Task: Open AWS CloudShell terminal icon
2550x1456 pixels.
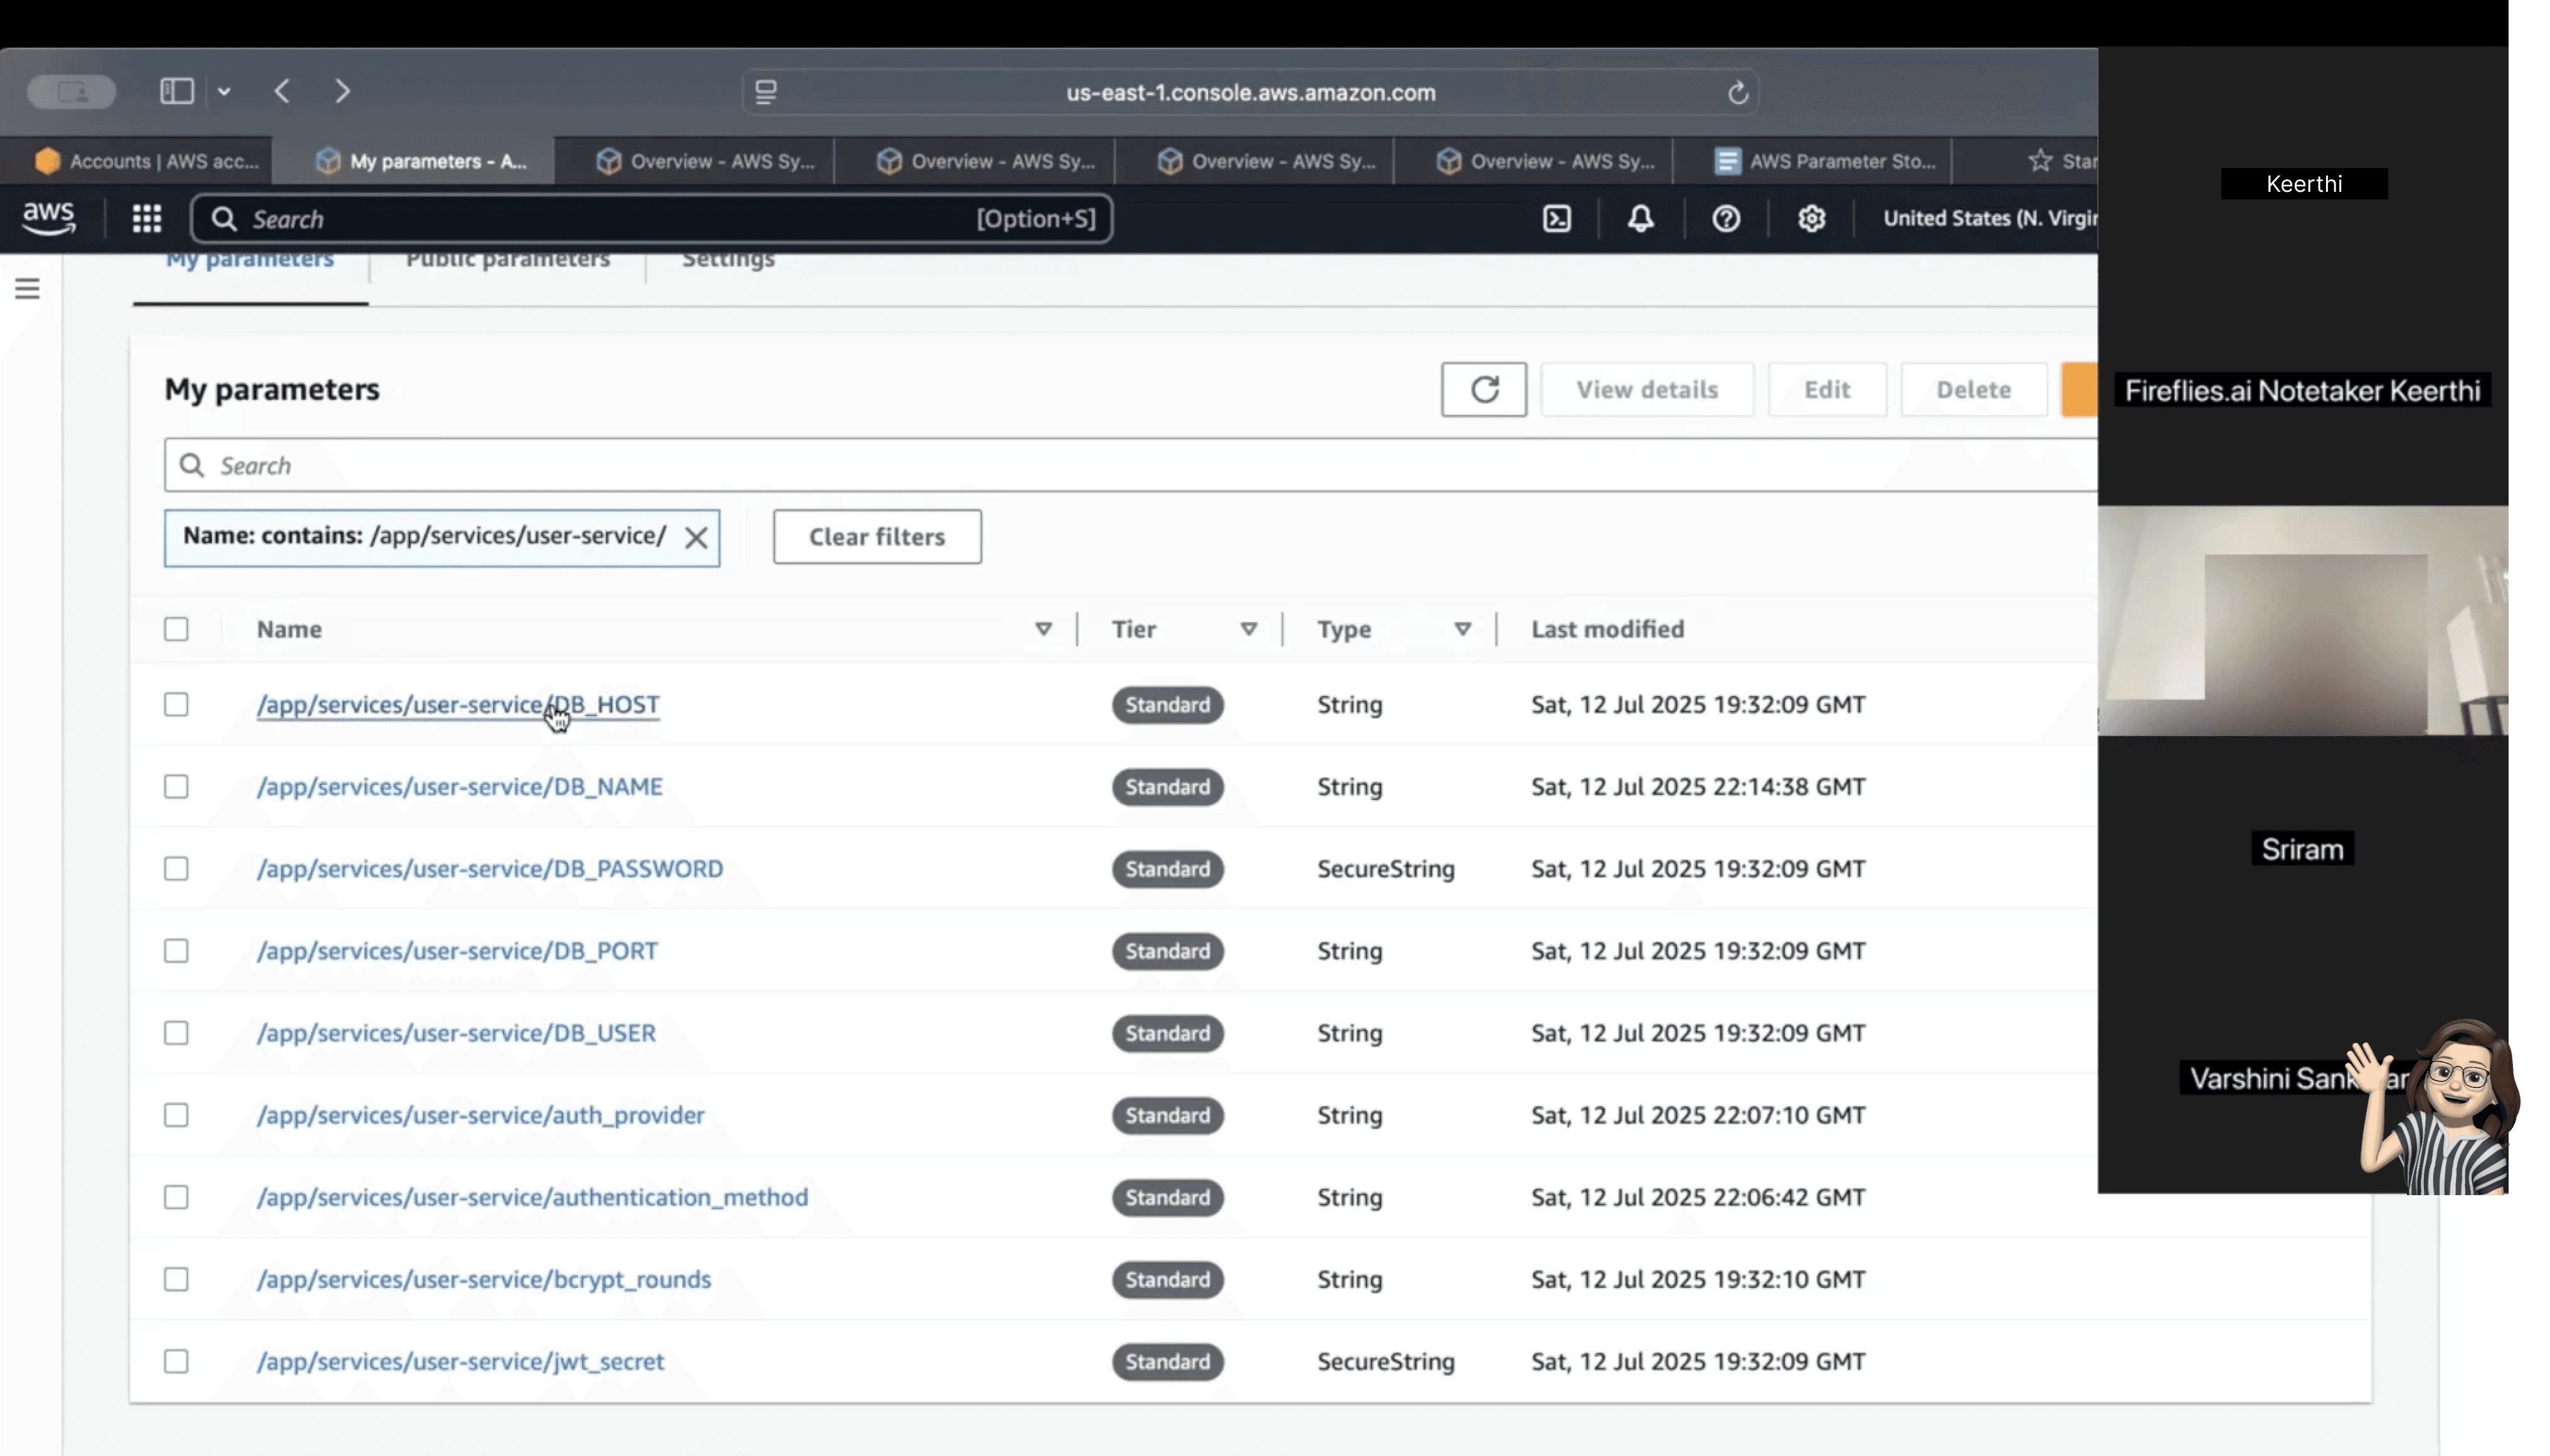Action: pos(1556,218)
